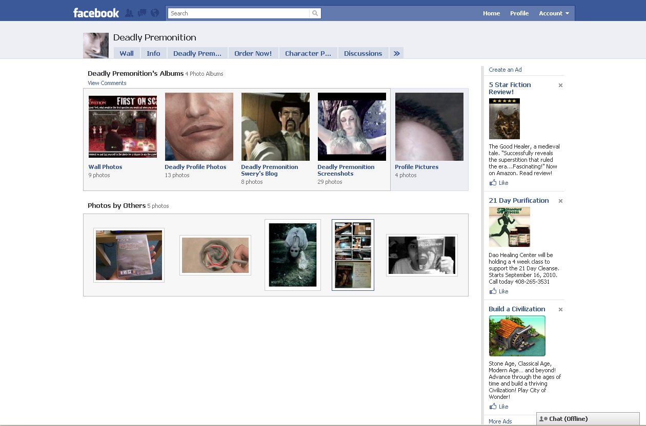Click the Create an Ad link
The width and height of the screenshot is (646, 426).
pos(505,70)
